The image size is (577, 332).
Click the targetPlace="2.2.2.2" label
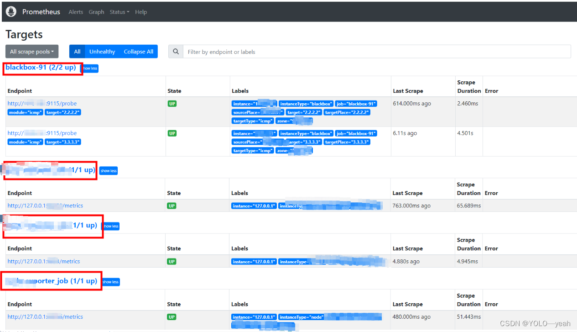pyautogui.click(x=347, y=112)
